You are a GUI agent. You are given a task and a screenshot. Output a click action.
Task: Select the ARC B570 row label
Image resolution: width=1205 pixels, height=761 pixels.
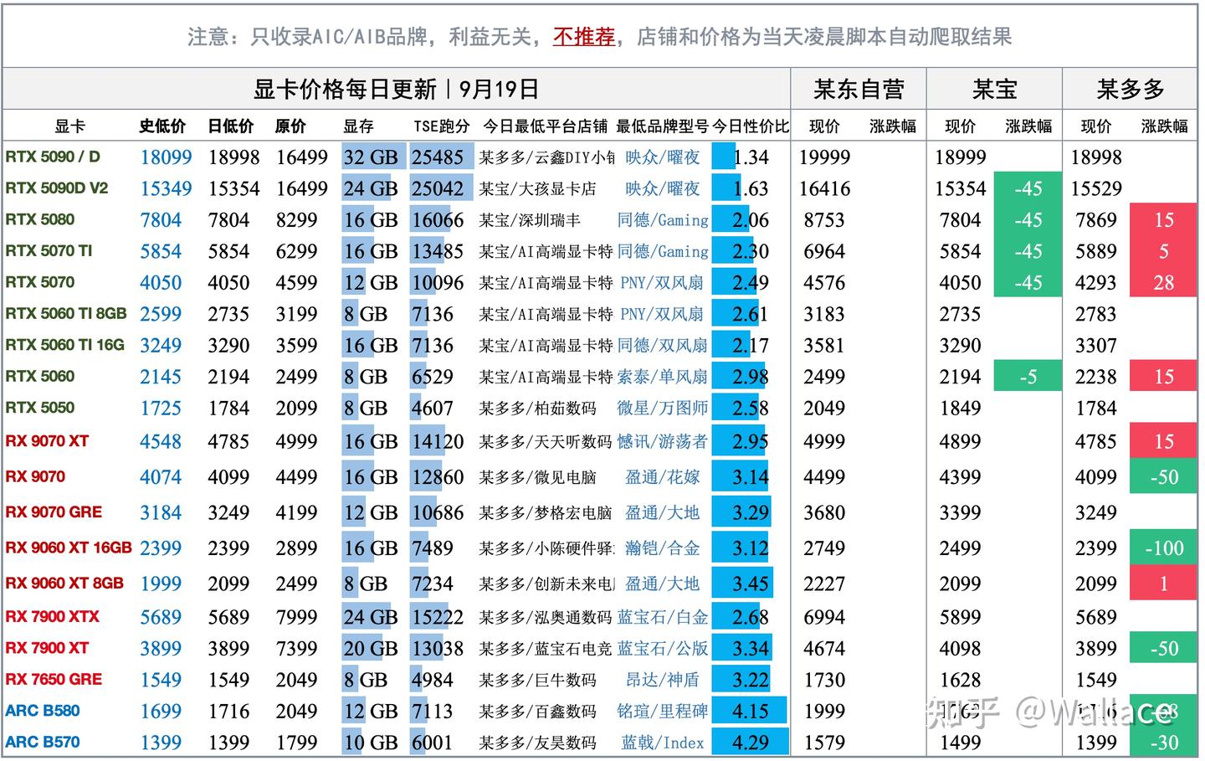click(43, 743)
